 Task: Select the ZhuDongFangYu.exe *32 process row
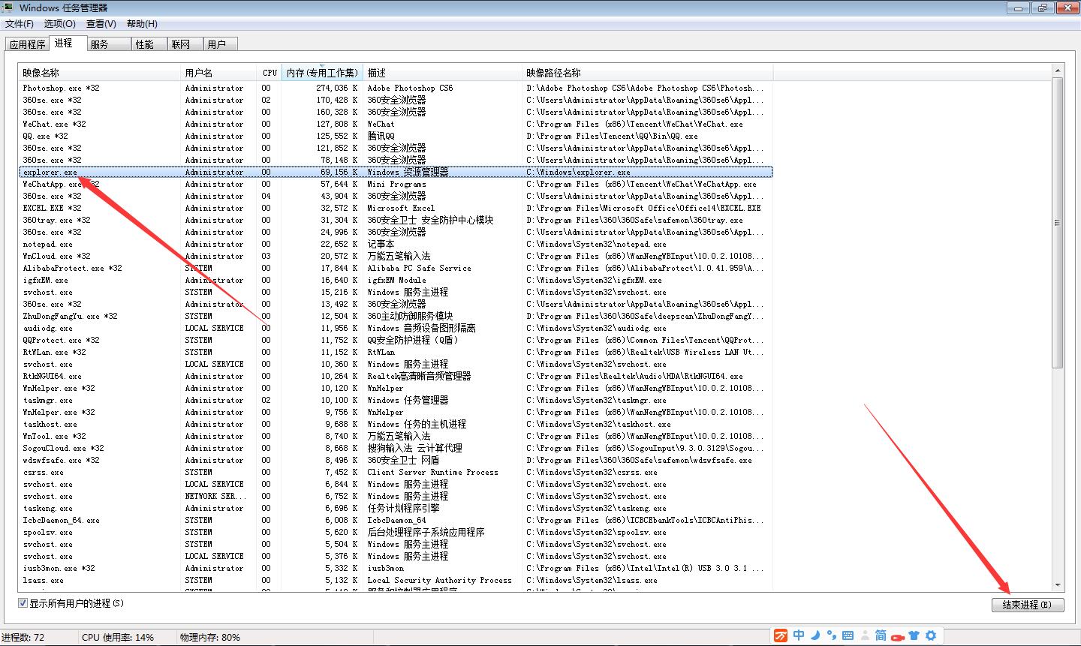396,316
